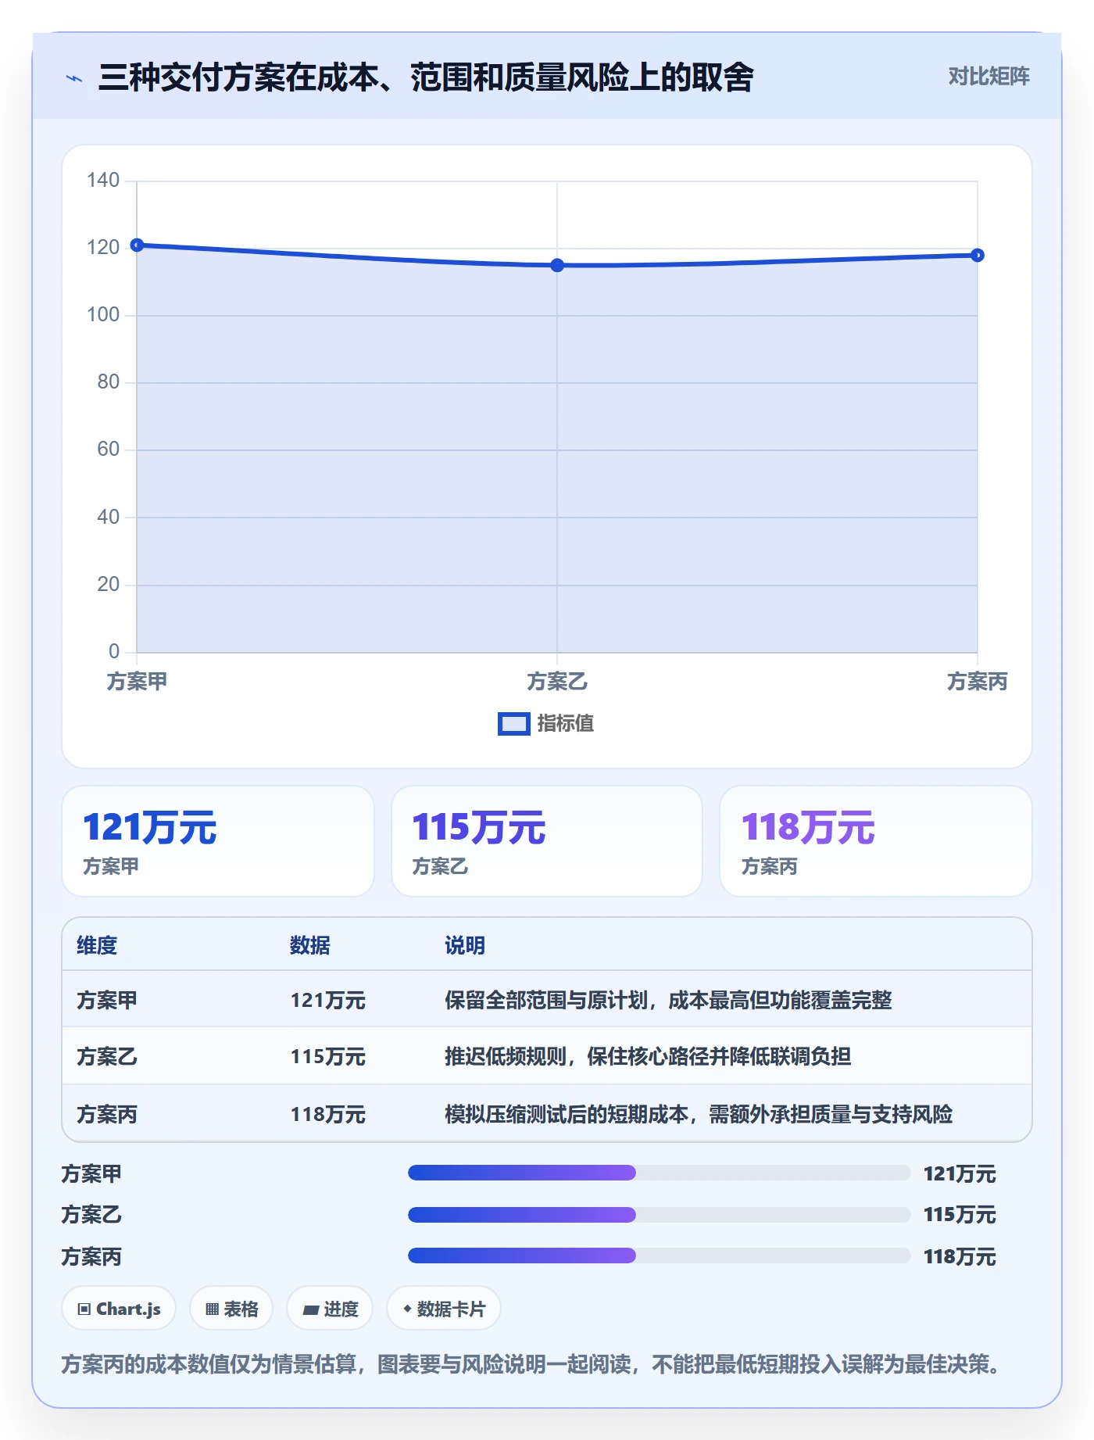This screenshot has height=1440, width=1094.
Task: Click the Chart.js tag
Action: [119, 1309]
